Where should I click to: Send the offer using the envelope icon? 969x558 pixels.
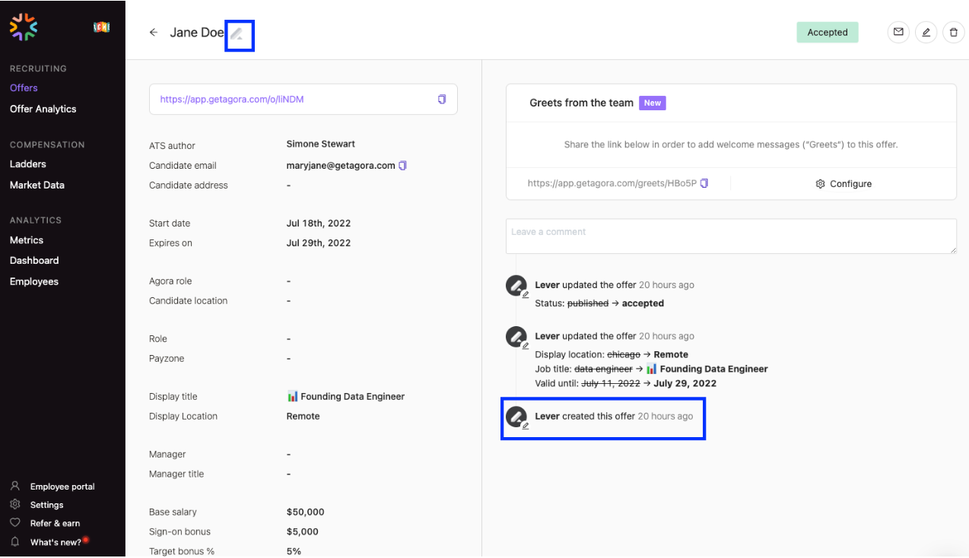point(898,32)
